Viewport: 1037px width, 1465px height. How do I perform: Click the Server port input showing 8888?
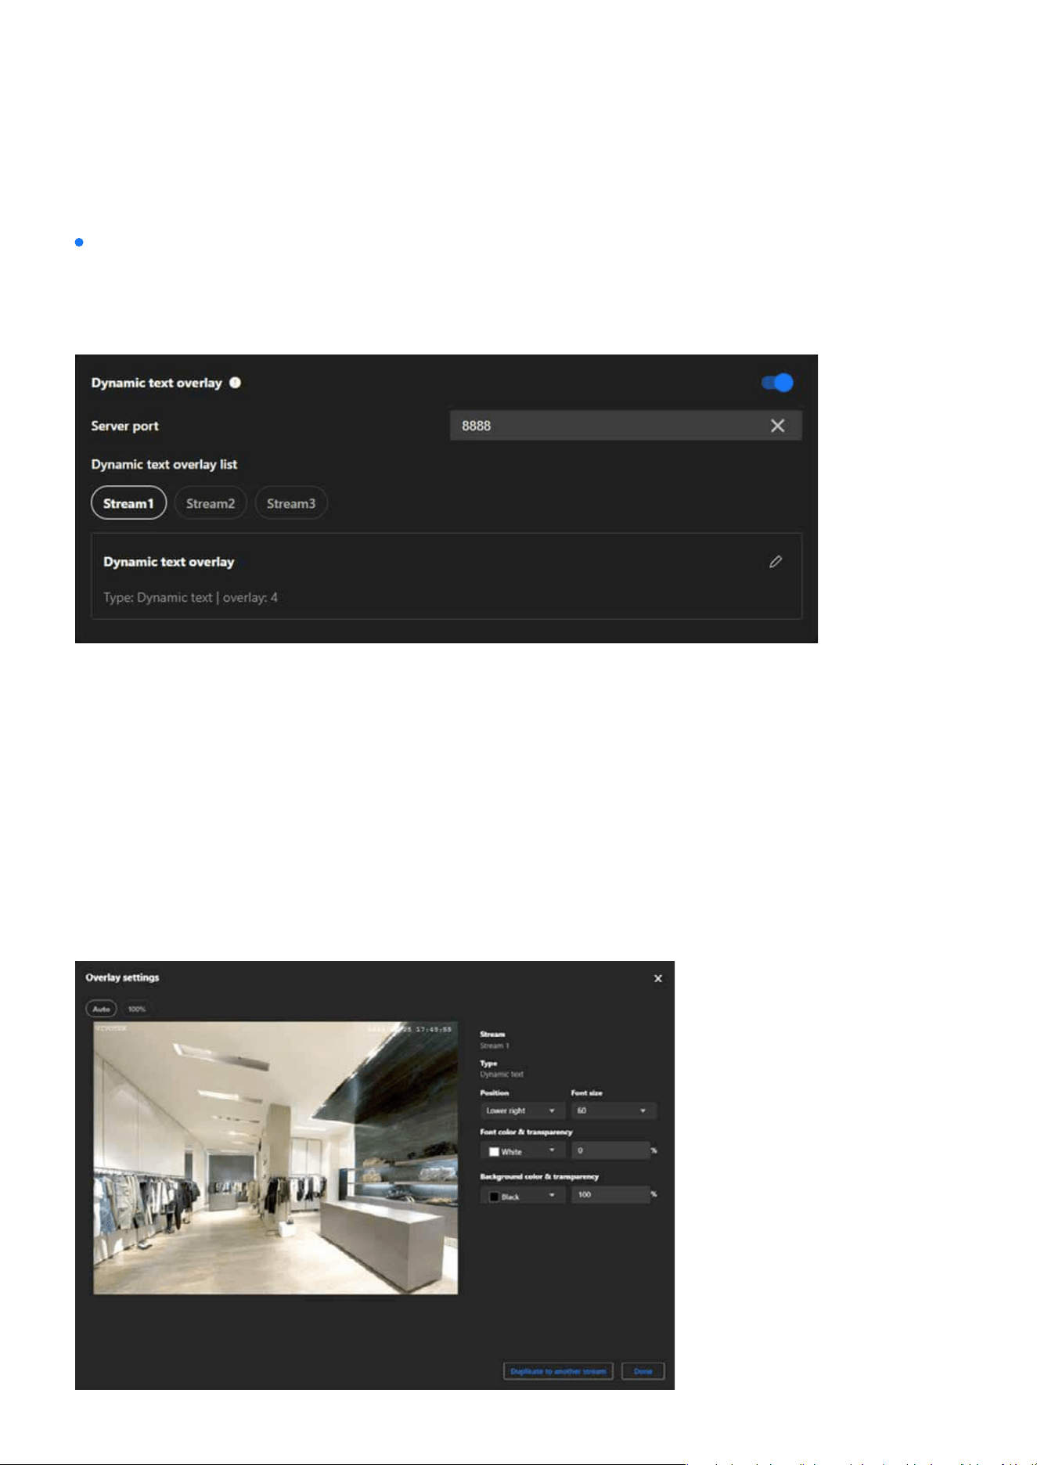[x=625, y=426]
